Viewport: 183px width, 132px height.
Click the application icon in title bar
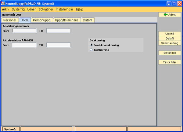point(3,3)
